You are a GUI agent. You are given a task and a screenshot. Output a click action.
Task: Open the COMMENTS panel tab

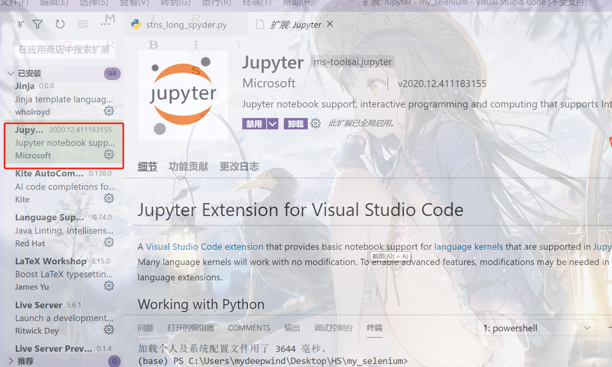pos(249,328)
